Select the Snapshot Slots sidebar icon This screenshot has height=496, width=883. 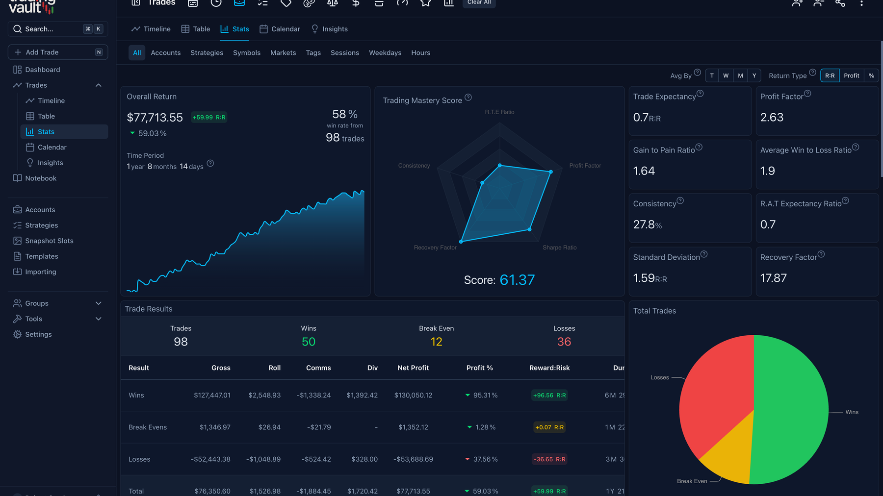click(x=17, y=241)
